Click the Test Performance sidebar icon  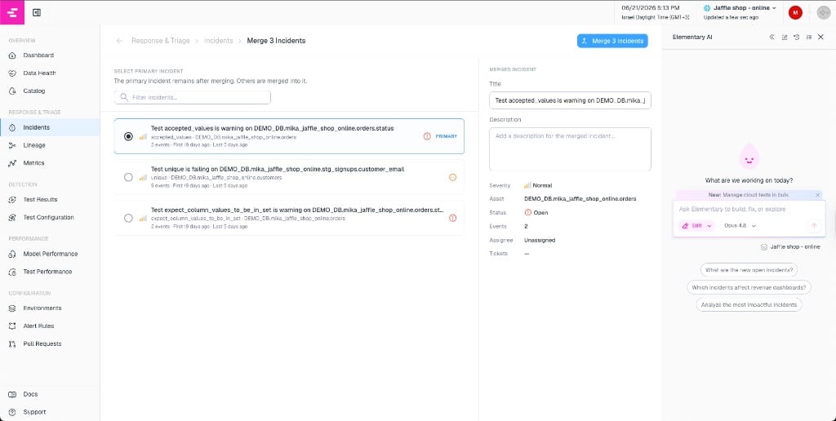12,272
